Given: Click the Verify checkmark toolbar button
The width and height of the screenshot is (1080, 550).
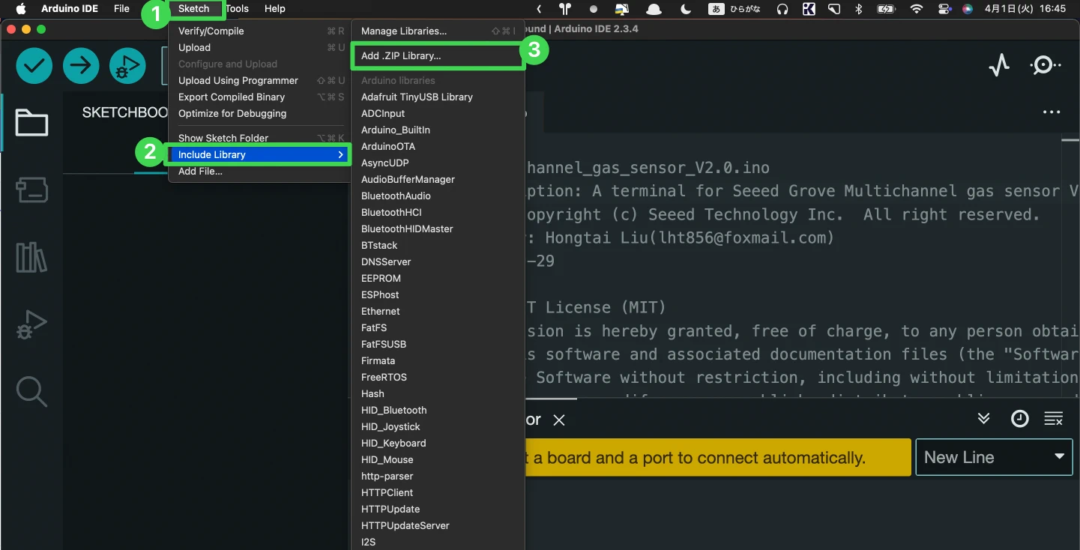Looking at the screenshot, I should coord(34,66).
